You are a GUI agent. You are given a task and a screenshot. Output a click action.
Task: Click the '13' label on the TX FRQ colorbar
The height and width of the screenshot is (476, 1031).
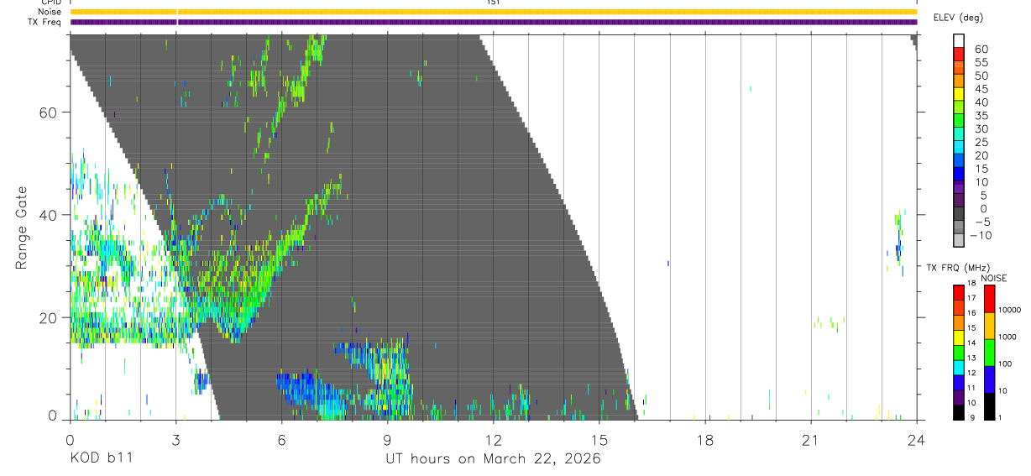tap(971, 358)
